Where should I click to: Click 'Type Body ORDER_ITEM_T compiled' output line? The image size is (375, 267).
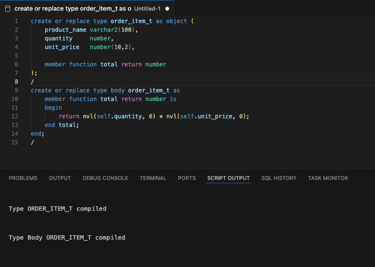pos(67,238)
